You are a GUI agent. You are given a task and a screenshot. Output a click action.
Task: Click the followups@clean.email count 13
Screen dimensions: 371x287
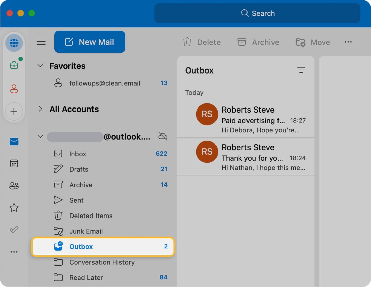(164, 83)
